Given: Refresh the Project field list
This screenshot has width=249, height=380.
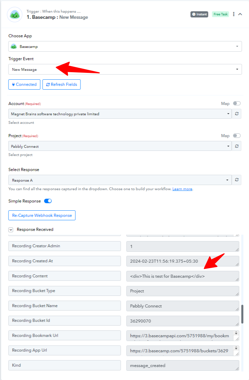Looking at the screenshot, I should (237, 146).
